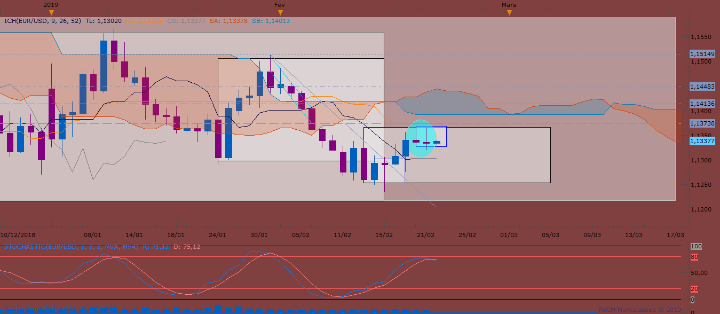Image resolution: width=720 pixels, height=314 pixels.
Task: Click the stochastic K: 71,12 reading
Action: point(156,247)
